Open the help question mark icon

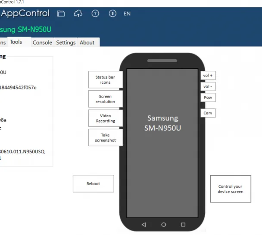[95, 13]
